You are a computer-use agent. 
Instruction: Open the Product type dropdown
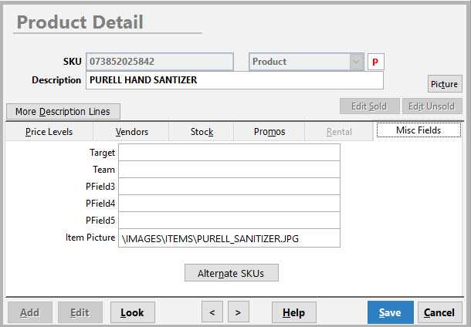pyautogui.click(x=306, y=62)
